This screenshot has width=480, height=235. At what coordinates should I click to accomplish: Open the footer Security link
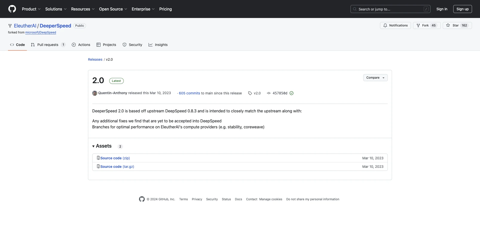[x=212, y=199]
